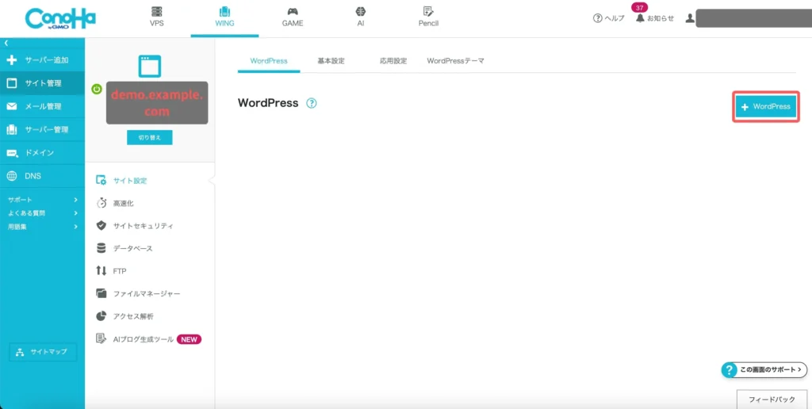Click the サイト管理 window icon
Image resolution: width=812 pixels, height=409 pixels.
point(12,83)
